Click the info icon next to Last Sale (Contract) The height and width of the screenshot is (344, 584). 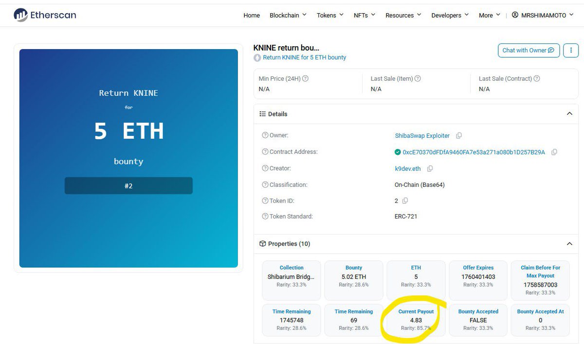537,78
